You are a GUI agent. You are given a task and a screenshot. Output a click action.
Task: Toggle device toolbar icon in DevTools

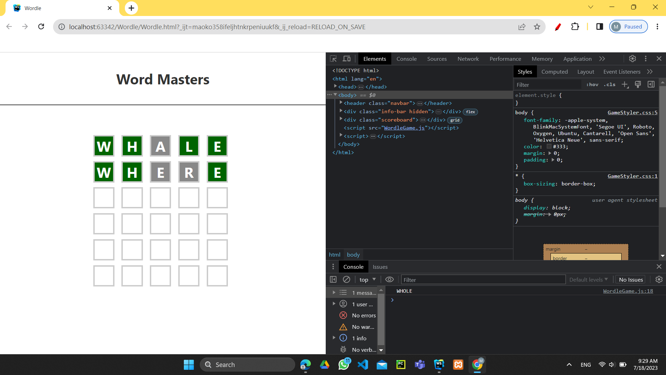coord(347,59)
